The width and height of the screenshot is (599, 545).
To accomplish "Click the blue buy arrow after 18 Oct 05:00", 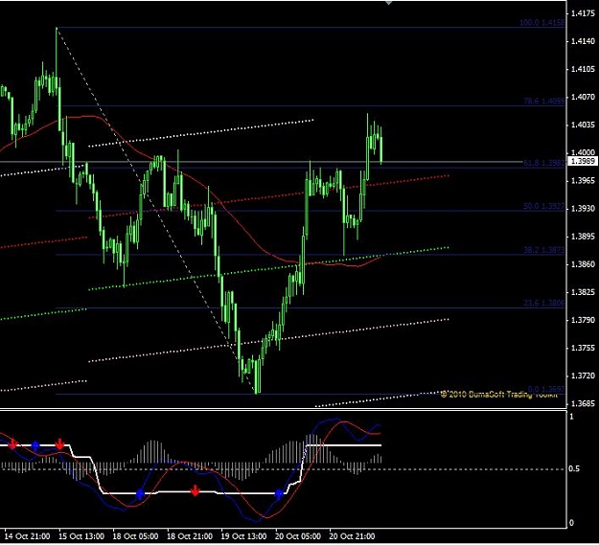I will coord(140,494).
